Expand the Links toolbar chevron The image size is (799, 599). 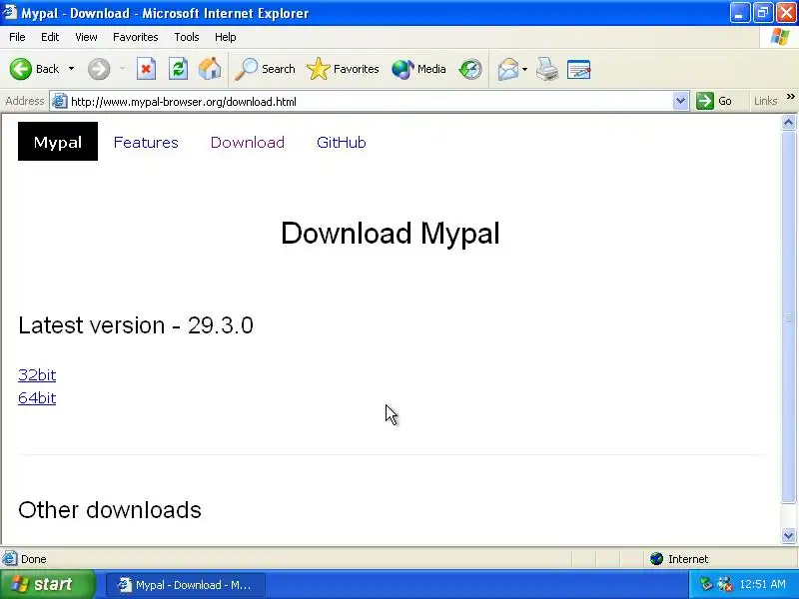[790, 97]
